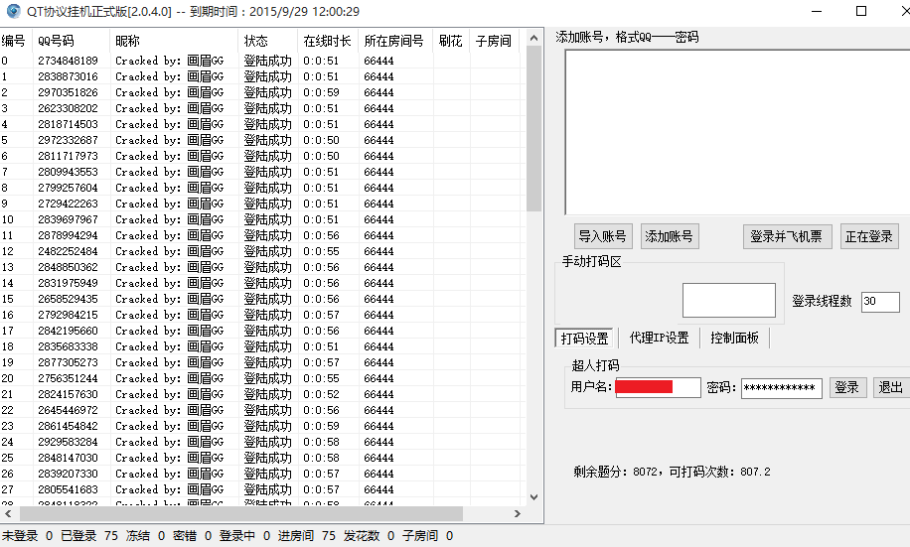910x547 pixels.
Task: Click the table's scroll up arrow
Action: 533,38
